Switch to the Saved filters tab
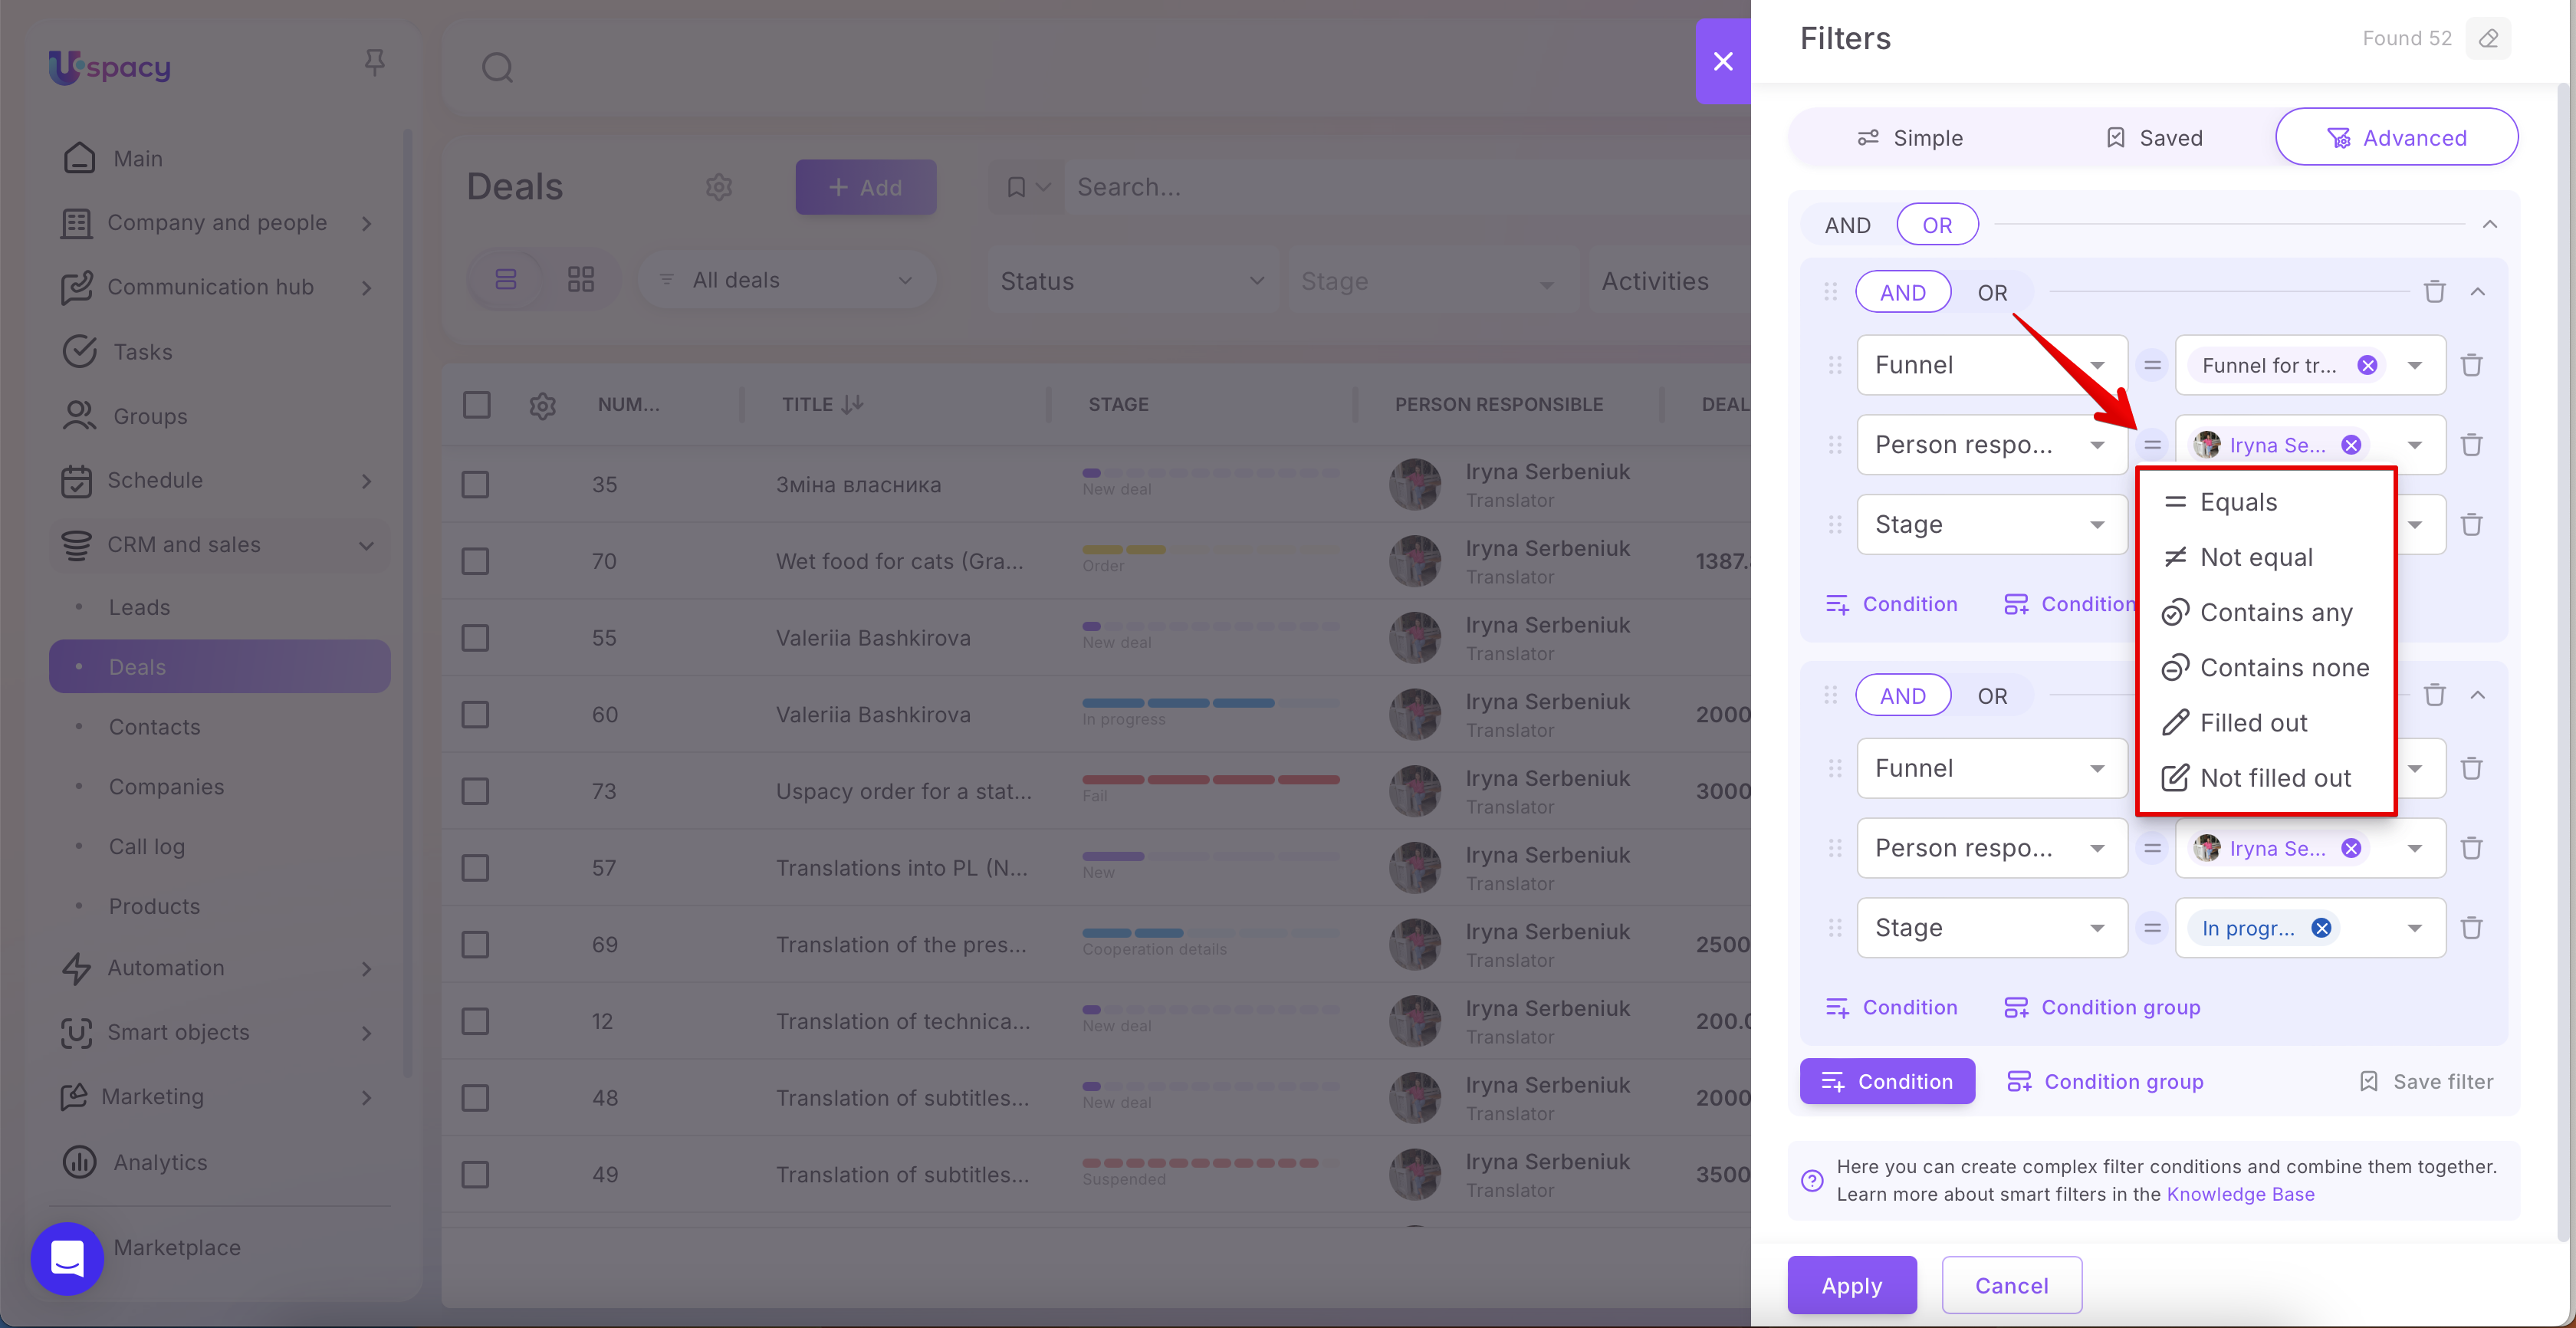The image size is (2576, 1328). (2153, 138)
